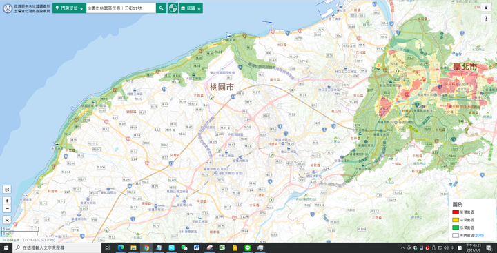Click the volume speaker tray icon
Screen dimensions: 497x253
(x=446, y=248)
